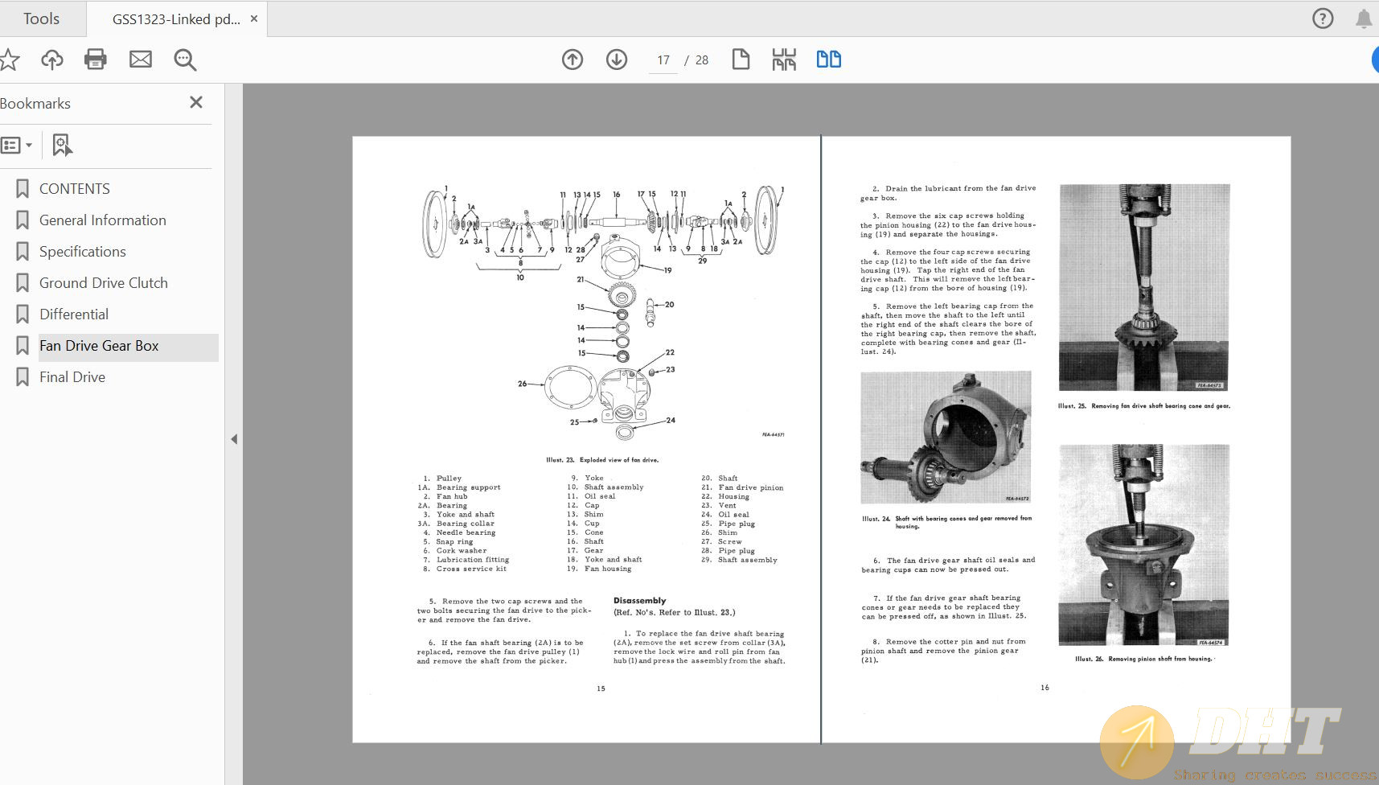Select the single page view icon
Image resolution: width=1379 pixels, height=785 pixels.
point(741,60)
